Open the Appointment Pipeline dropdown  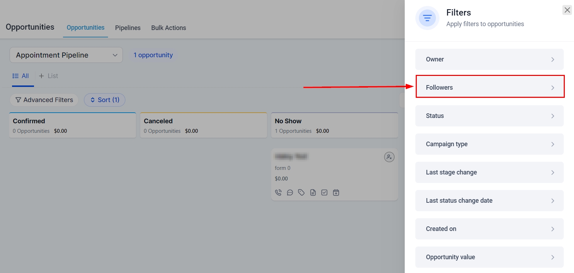[66, 55]
